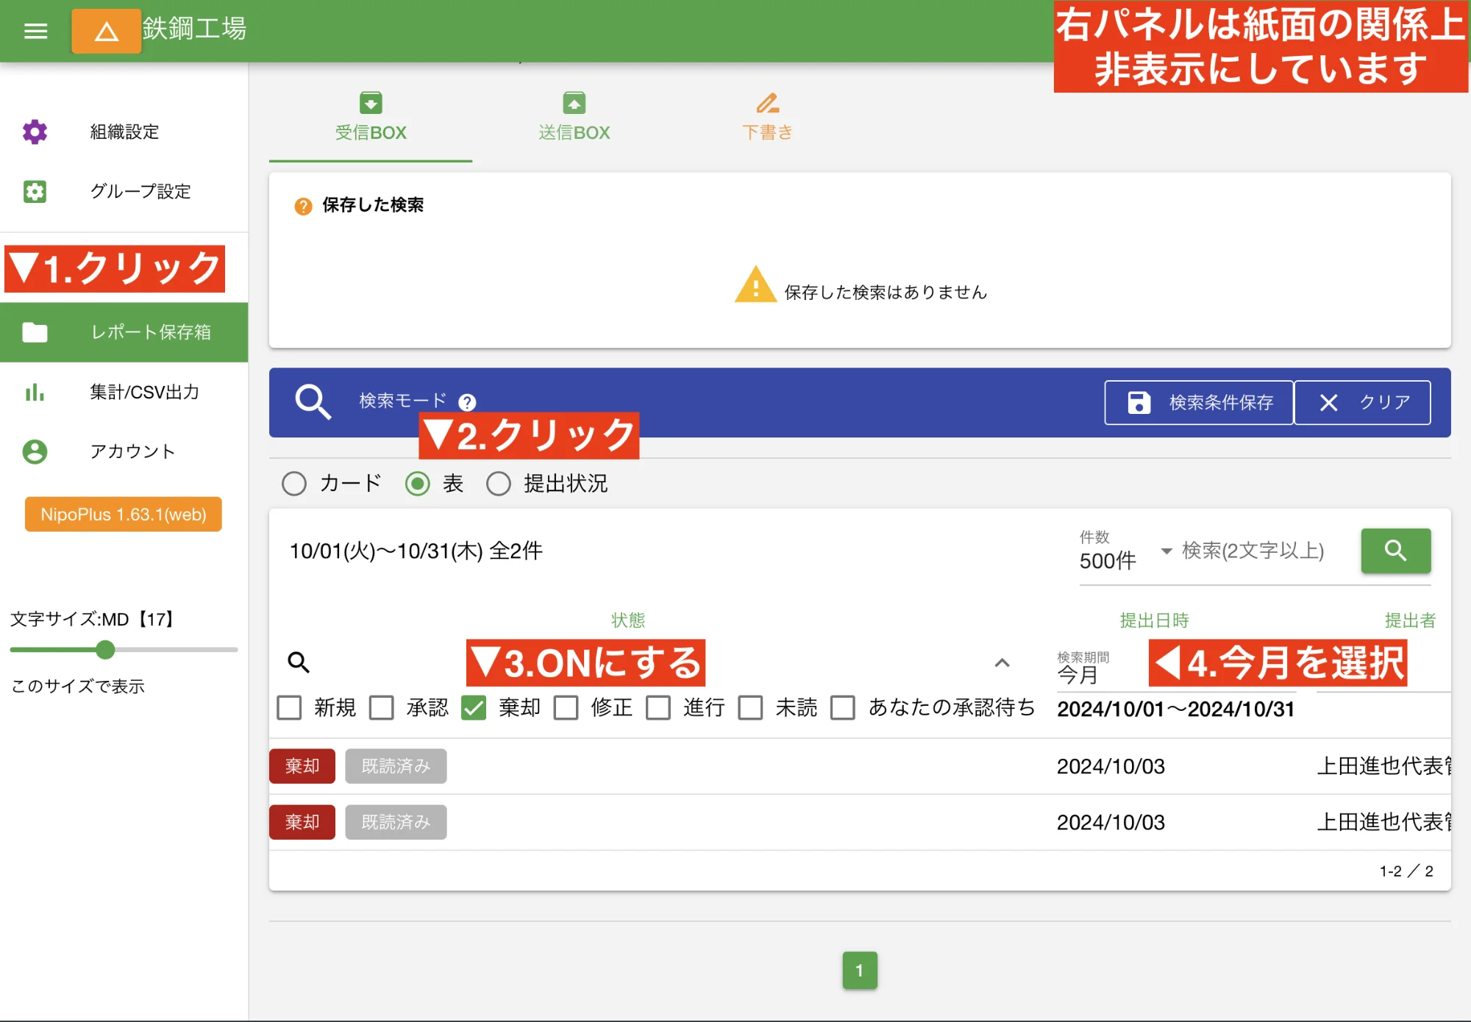Click the orange triangle logo icon
Screen dimensions: 1471x1022
107,32
